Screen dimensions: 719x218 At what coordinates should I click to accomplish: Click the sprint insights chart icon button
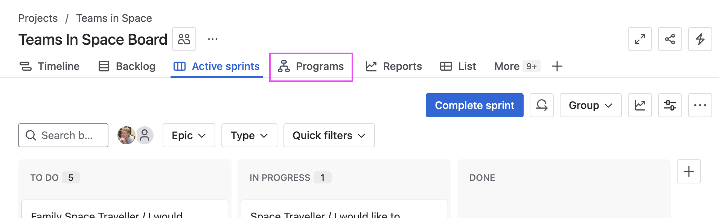pyautogui.click(x=640, y=105)
